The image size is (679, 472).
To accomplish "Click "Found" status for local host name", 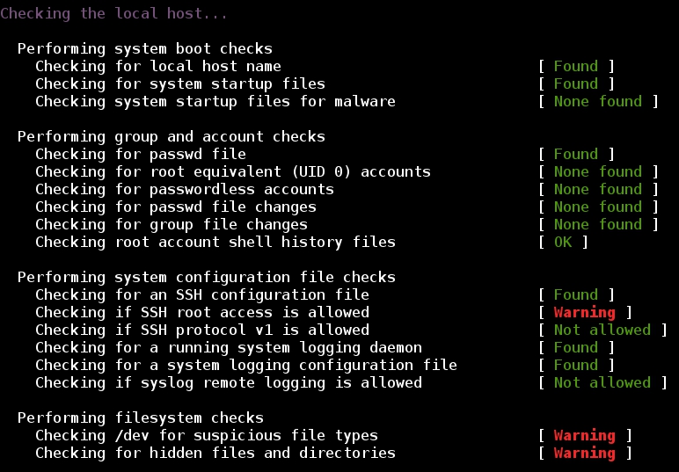I will pos(575,66).
